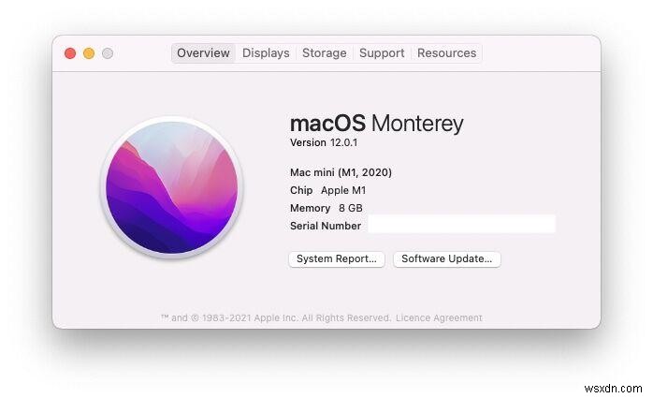The image size is (653, 398).
Task: Click the Serial Number label
Action: pos(326,226)
